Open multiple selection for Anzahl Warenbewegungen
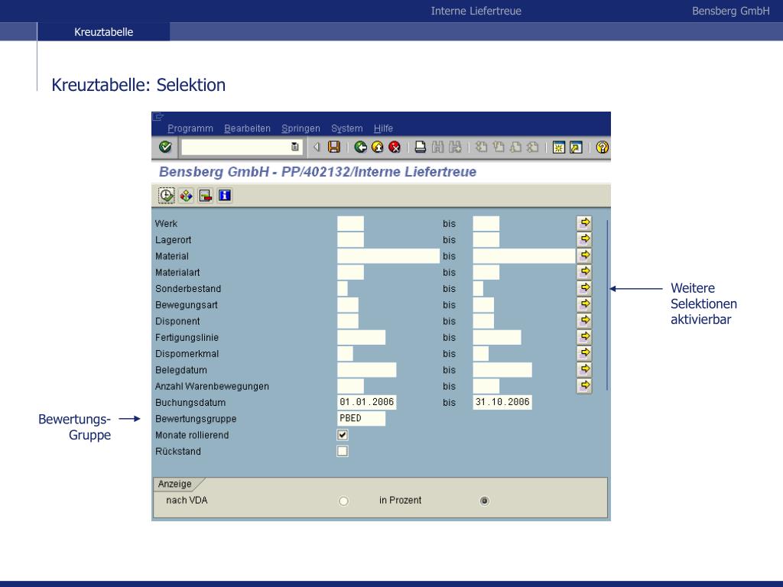Screen dimensions: 783x587 click(584, 385)
